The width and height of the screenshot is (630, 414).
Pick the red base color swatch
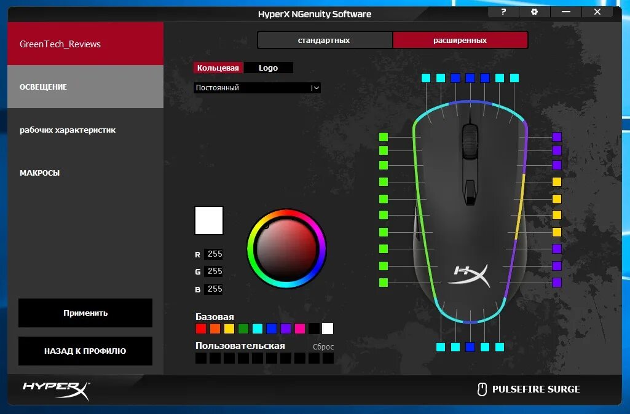(201, 329)
